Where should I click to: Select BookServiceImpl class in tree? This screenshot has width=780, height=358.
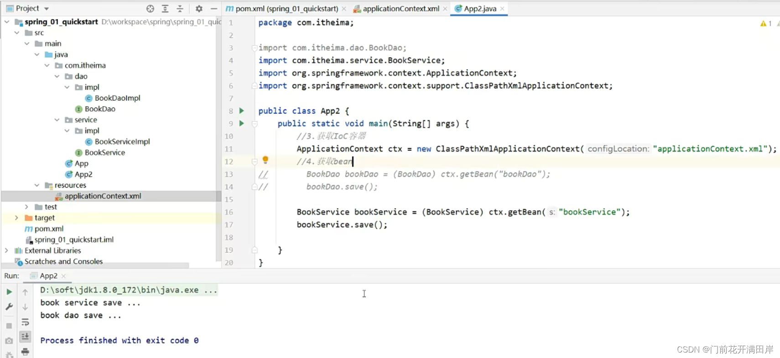coord(122,142)
